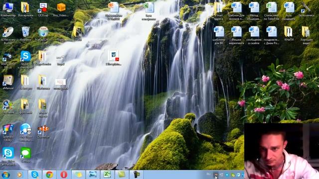
Task: Open the Хорошее видео folder
Action: click(x=306, y=35)
